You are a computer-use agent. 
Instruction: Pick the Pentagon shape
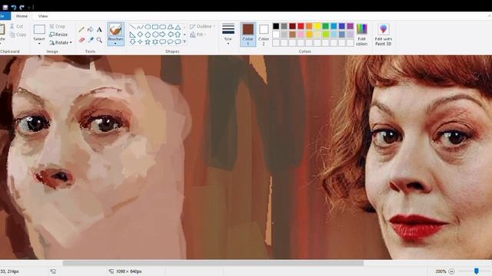tap(148, 34)
